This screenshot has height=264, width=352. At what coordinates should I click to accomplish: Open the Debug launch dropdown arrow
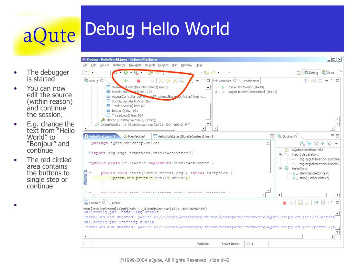(121, 73)
